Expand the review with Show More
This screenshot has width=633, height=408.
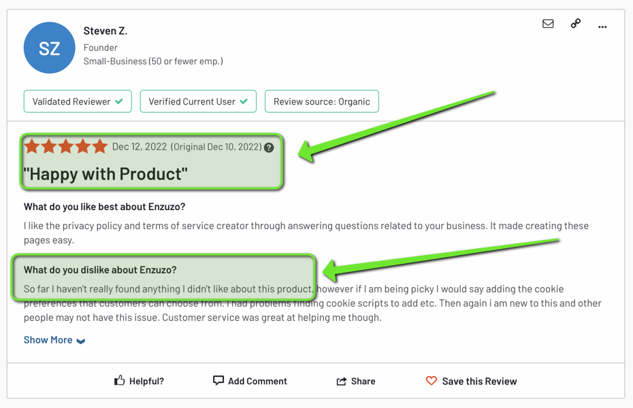48,339
